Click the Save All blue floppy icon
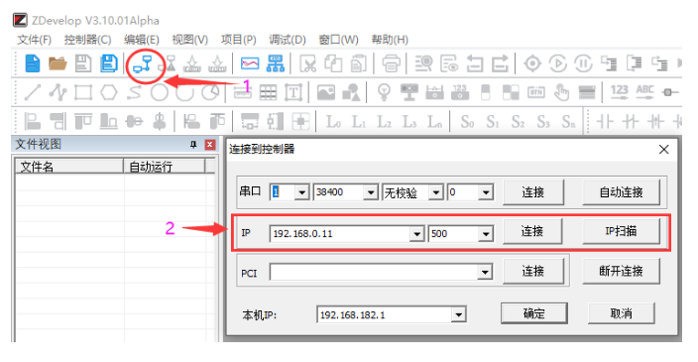This screenshot has width=698, height=362. (x=109, y=63)
